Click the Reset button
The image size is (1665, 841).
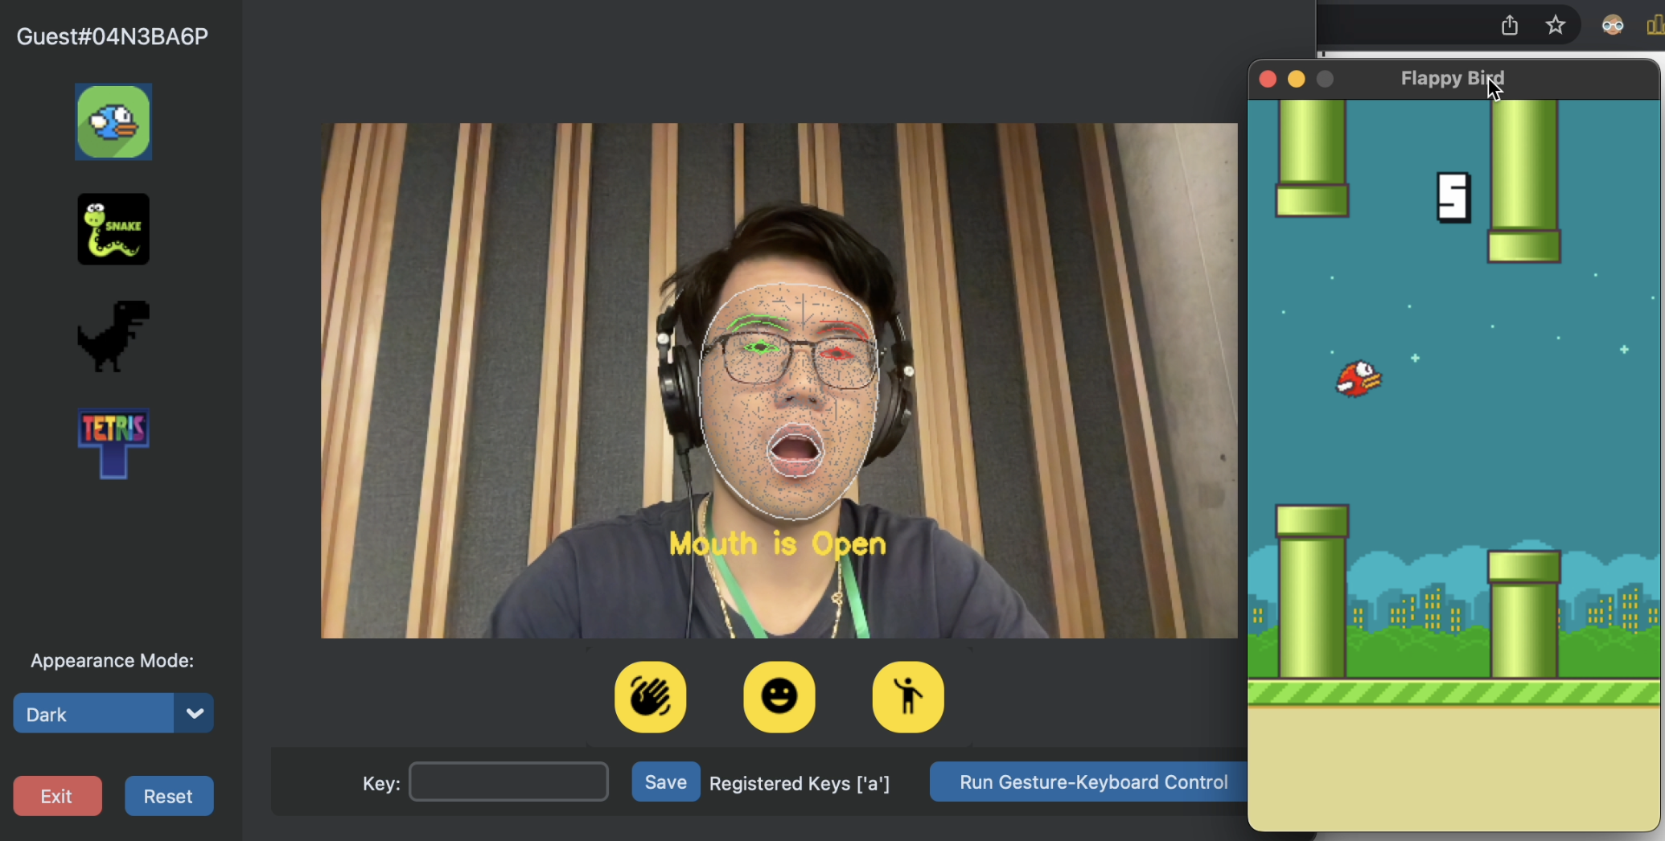[x=169, y=796]
